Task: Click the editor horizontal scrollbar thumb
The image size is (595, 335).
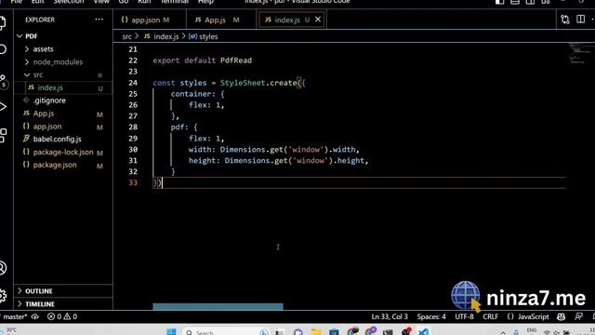Action: (x=218, y=306)
